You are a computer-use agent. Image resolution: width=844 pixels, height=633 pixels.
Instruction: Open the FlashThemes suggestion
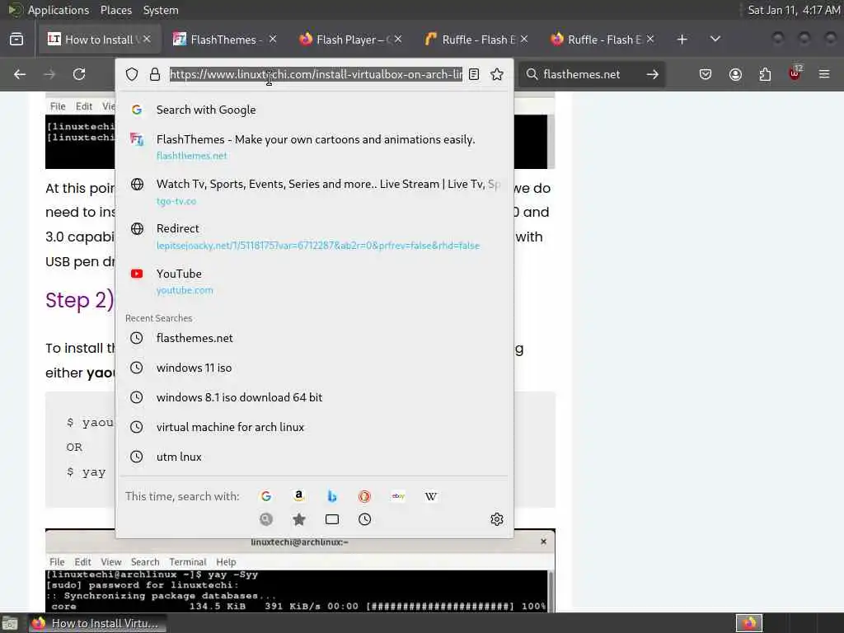pyautogui.click(x=314, y=147)
